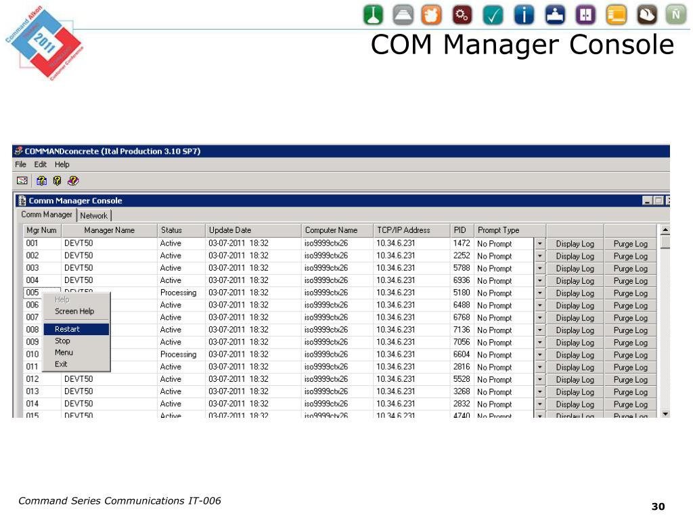Click the purple cabinet doors icon
693x520 pixels.
click(x=585, y=15)
